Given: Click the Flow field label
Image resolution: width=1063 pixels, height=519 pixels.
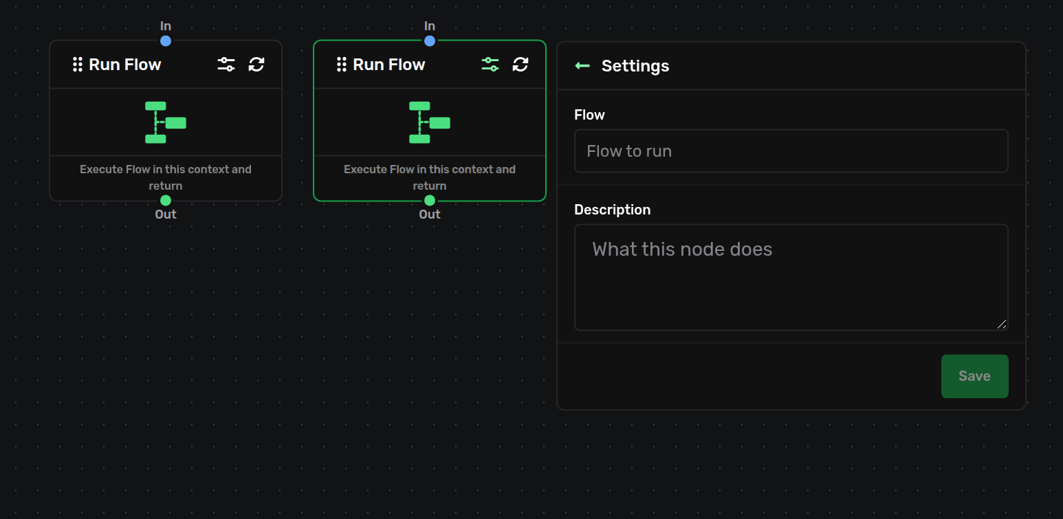Looking at the screenshot, I should [x=590, y=115].
